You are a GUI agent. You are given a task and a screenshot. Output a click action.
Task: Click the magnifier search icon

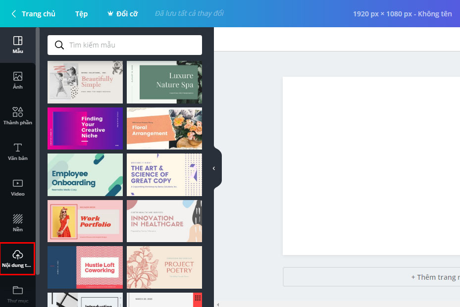coord(59,45)
